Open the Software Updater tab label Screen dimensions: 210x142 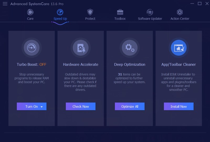150,19
